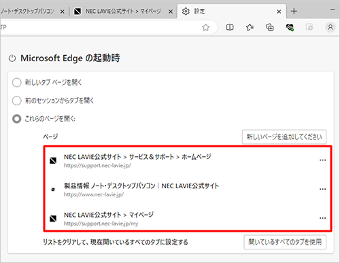Image resolution: width=340 pixels, height=263 pixels.
Task: Click the 製品情報 ノート・デスクトップパソコン entry title
Action: point(141,186)
